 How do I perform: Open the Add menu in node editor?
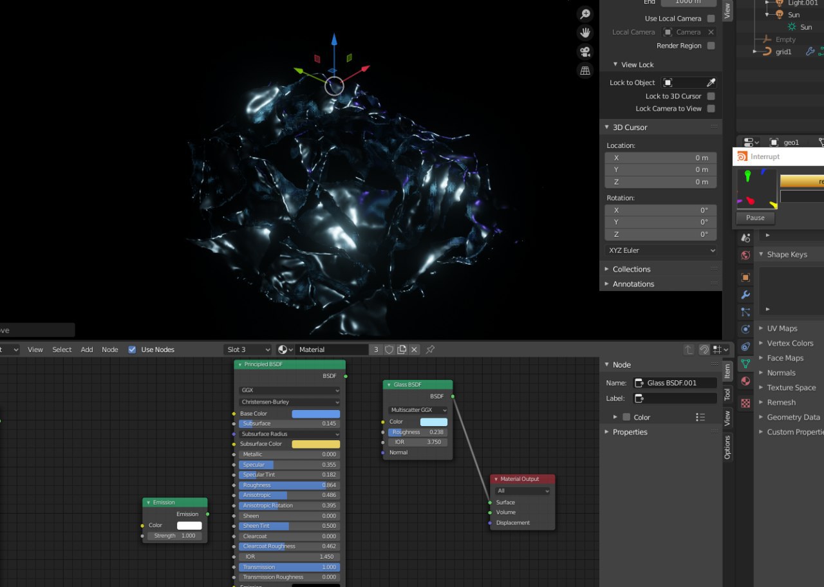[87, 349]
